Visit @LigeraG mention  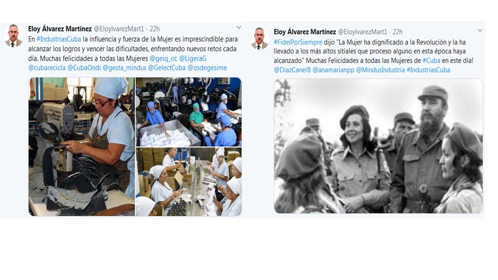[x=193, y=58]
